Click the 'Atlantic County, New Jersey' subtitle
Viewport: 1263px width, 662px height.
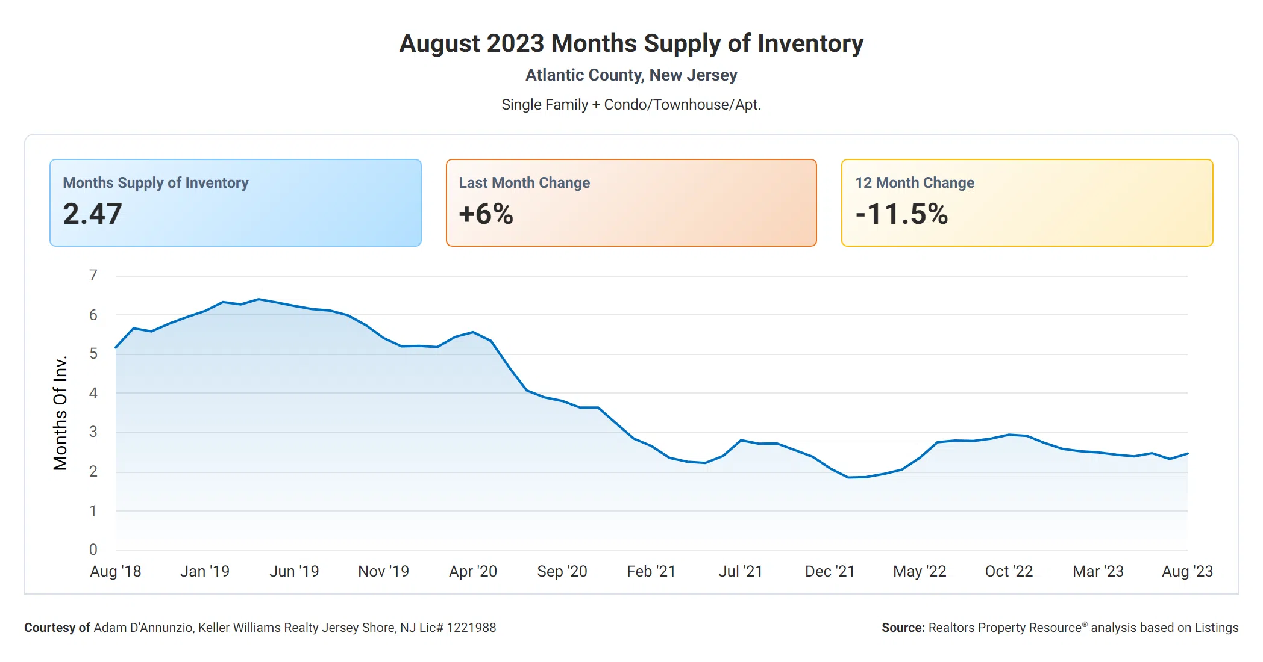631,75
